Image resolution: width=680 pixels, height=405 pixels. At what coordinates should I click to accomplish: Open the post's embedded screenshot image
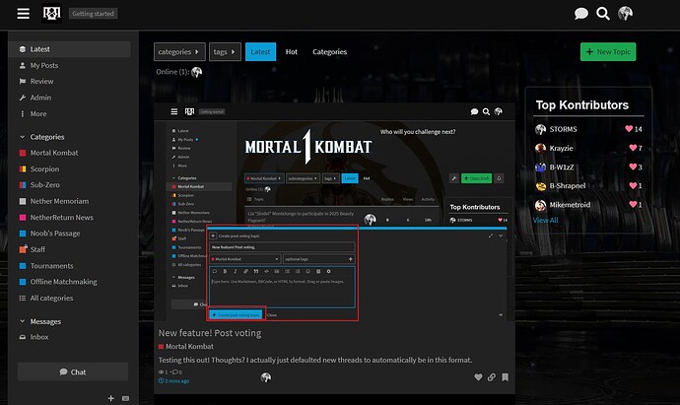tap(334, 213)
